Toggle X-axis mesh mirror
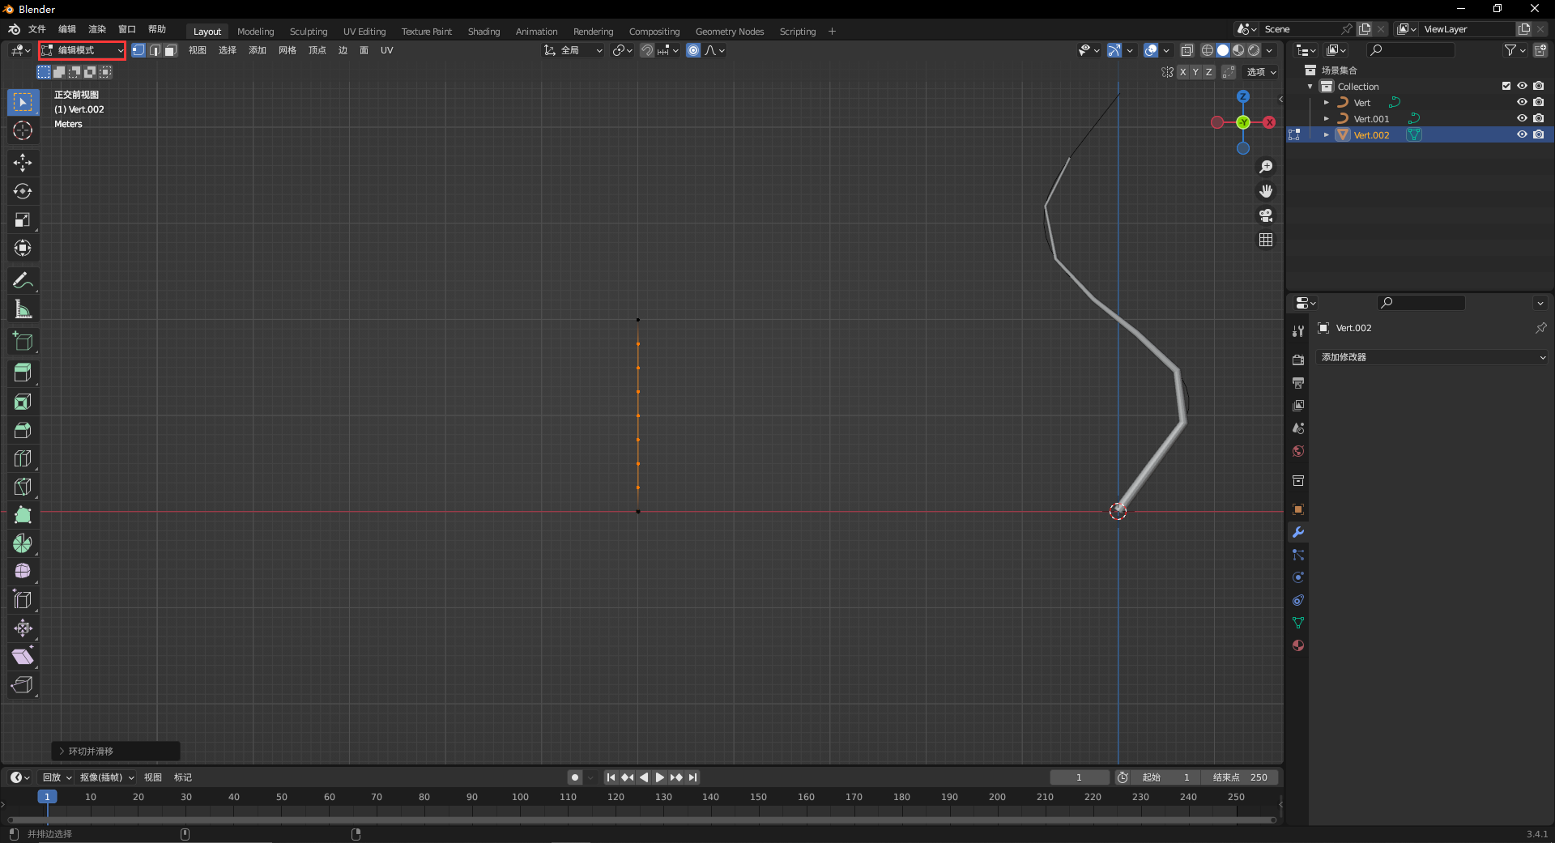 (x=1182, y=72)
